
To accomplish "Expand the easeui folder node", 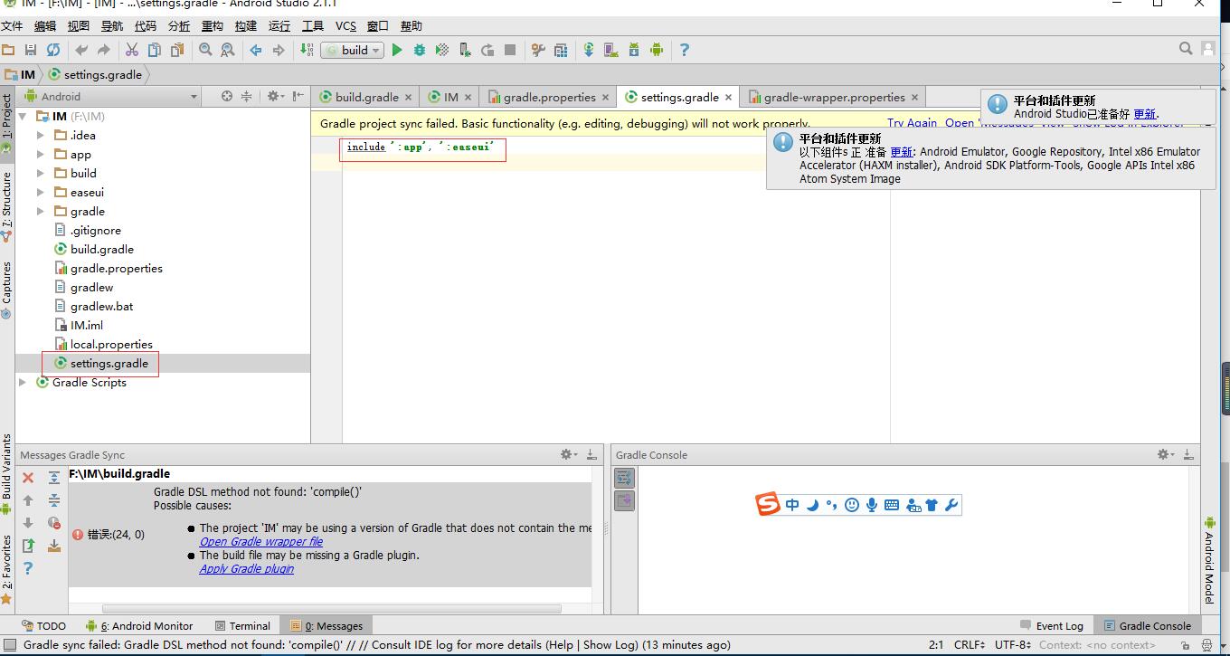I will click(x=41, y=193).
